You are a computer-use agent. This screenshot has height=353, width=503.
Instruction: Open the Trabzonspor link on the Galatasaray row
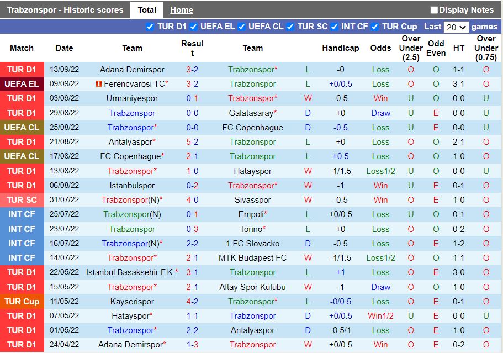[132, 113]
